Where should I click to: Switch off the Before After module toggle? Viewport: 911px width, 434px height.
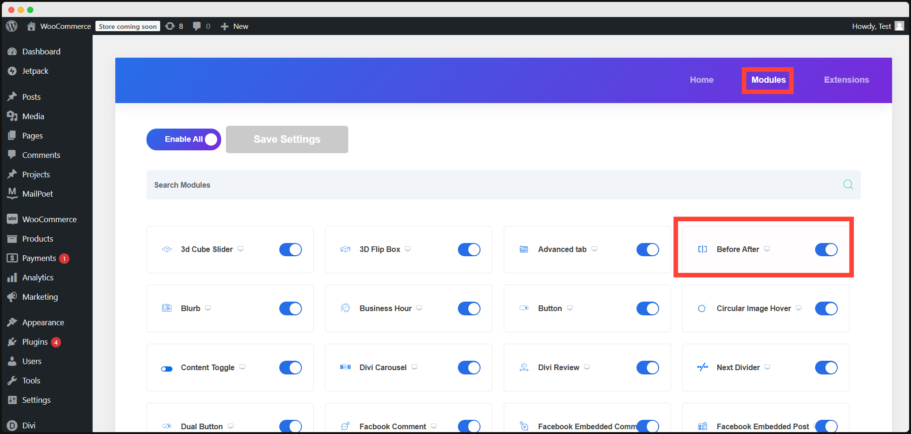click(826, 250)
